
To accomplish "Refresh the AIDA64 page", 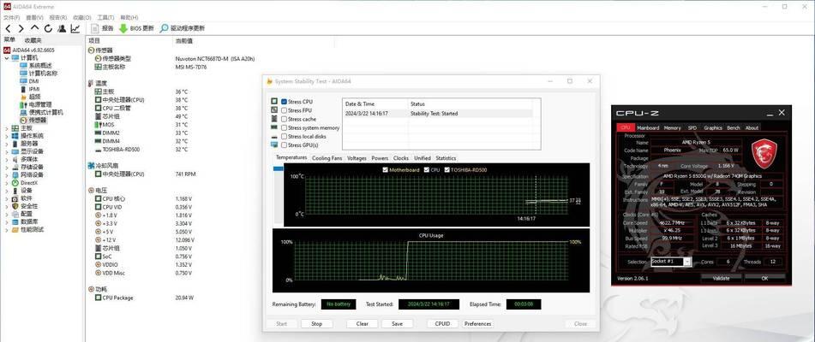I will (x=48, y=28).
